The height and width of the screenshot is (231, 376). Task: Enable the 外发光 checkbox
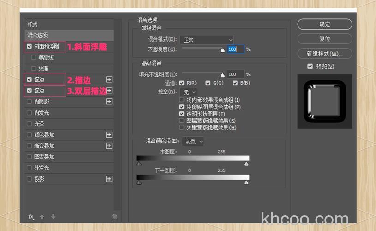(29, 168)
